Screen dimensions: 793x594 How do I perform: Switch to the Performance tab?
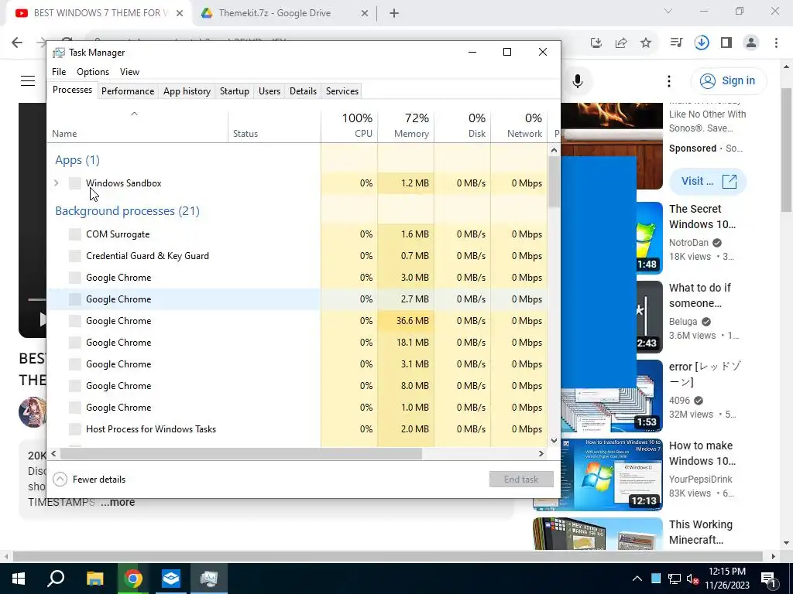128,91
